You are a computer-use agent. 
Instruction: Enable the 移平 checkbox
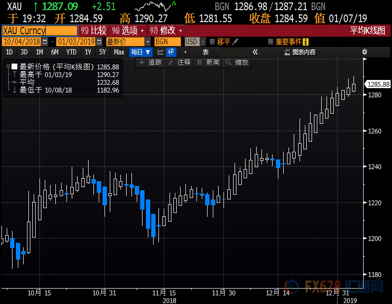tap(212, 42)
